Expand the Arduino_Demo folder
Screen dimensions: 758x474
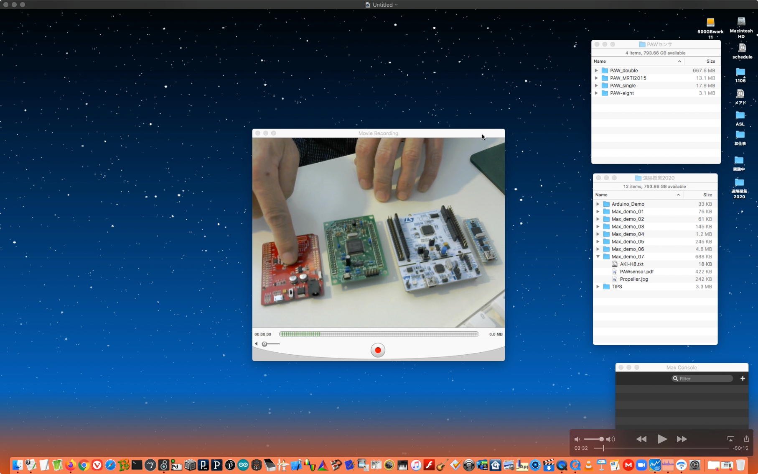pos(598,204)
